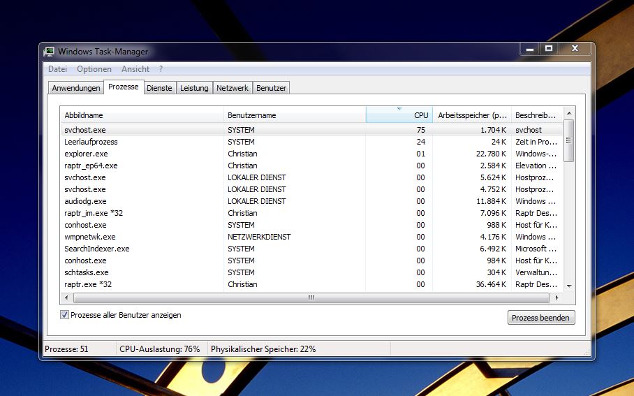Screen dimensions: 634x396
Task: Select the raptr_im.exe *32 process
Action: 311,213
